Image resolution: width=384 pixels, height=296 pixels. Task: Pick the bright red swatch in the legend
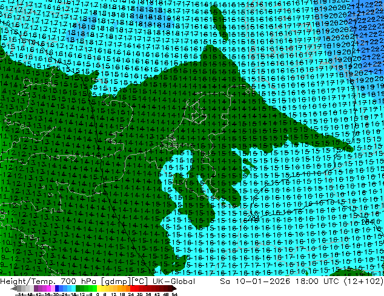click(x=132, y=289)
